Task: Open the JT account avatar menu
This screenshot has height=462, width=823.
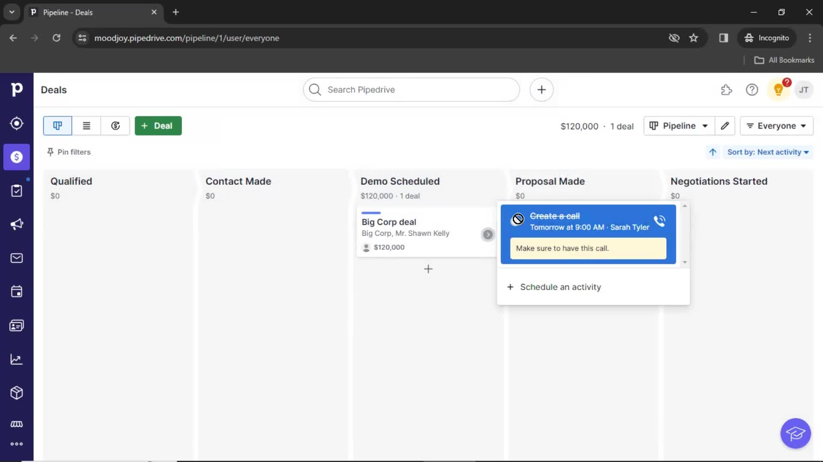Action: pos(804,90)
